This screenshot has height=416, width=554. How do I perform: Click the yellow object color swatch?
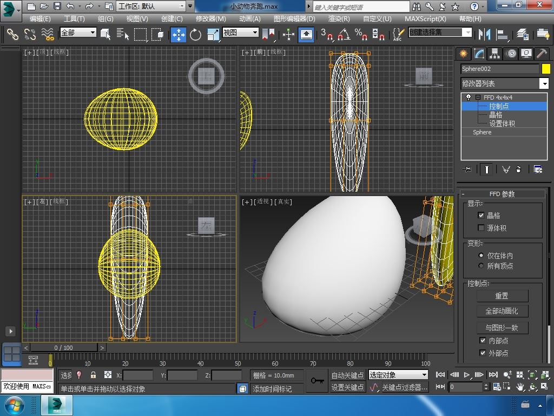tap(546, 69)
